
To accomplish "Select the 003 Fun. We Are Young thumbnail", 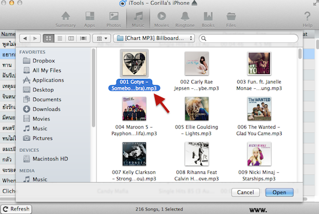I will (x=259, y=63).
